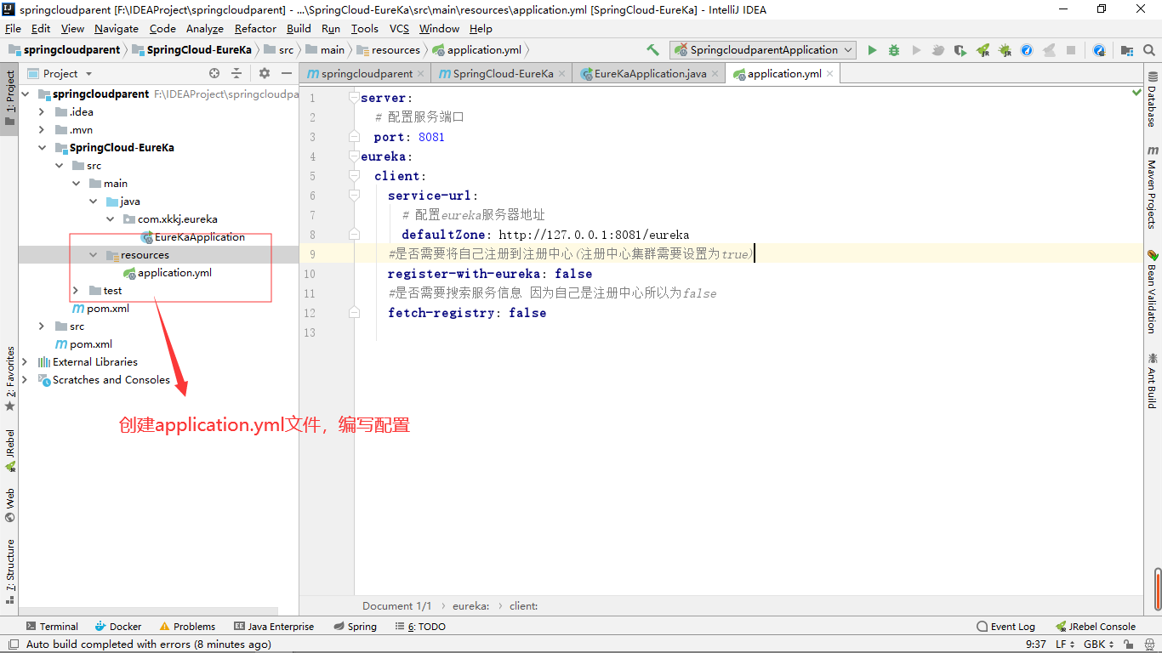Expand the test folder

[x=76, y=291]
